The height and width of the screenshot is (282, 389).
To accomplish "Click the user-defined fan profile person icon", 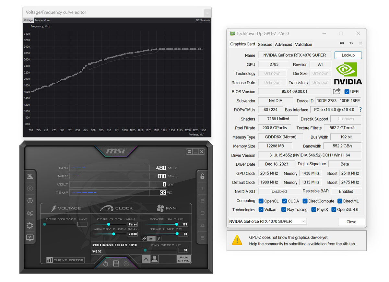I will (x=155, y=259).
